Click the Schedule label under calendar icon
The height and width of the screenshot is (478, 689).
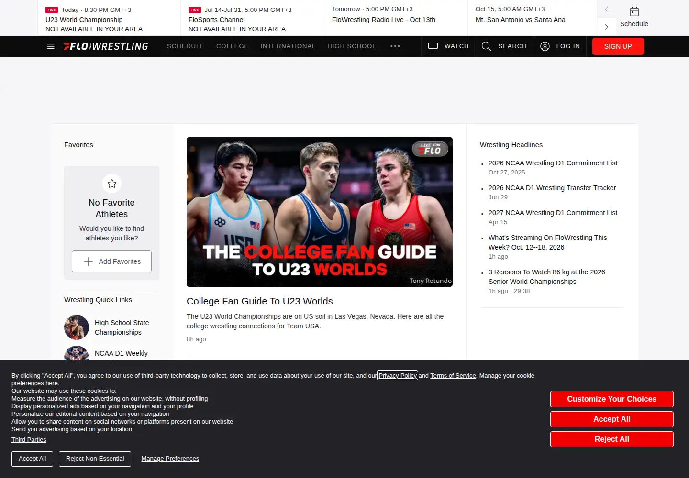click(x=634, y=24)
